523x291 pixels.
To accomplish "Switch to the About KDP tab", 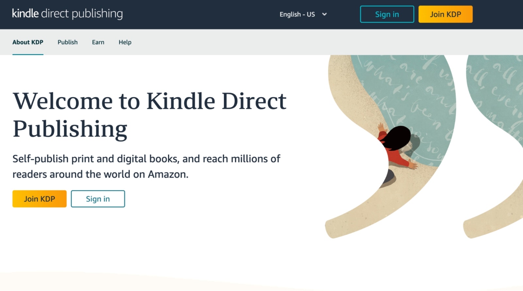I will [x=28, y=42].
